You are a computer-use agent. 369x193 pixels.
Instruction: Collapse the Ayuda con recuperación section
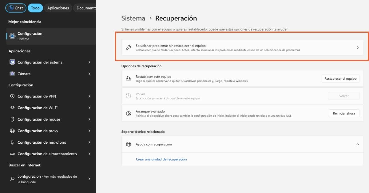pos(358,144)
